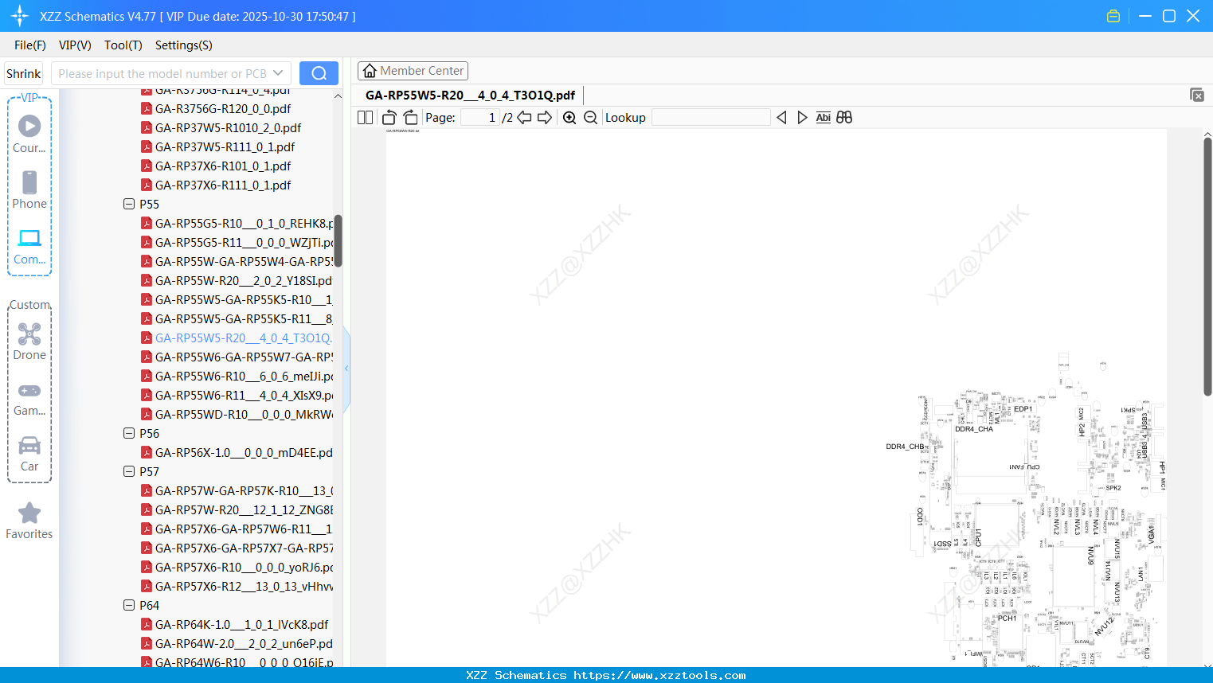Zoom out of the schematic
Image resolution: width=1213 pixels, height=683 pixels.
[x=590, y=118]
